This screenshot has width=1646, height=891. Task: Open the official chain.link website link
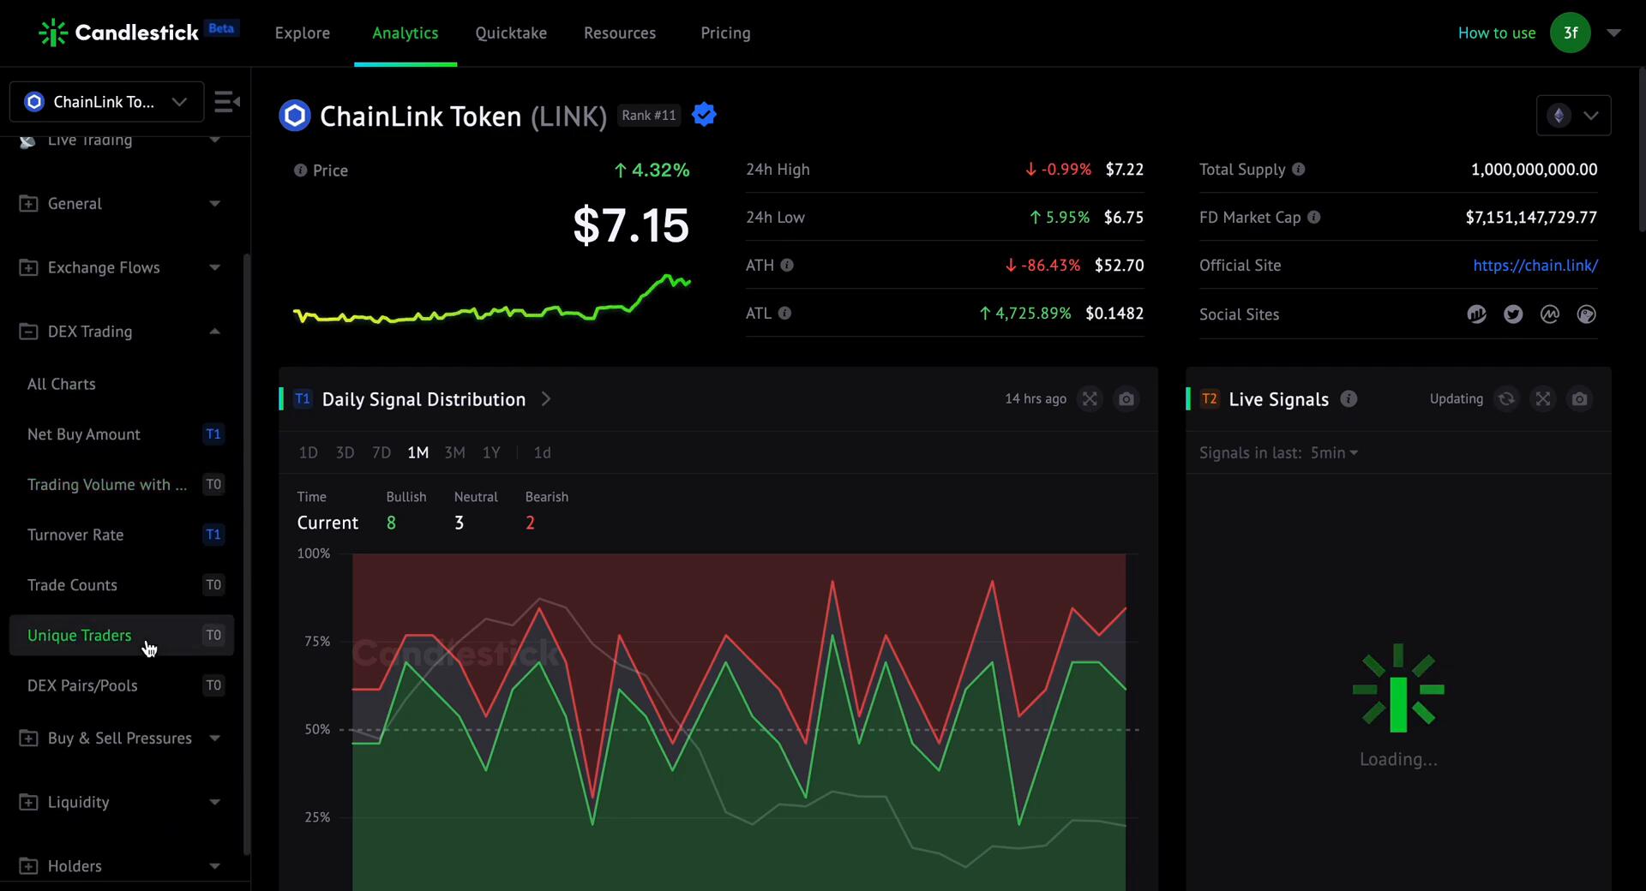click(x=1535, y=266)
